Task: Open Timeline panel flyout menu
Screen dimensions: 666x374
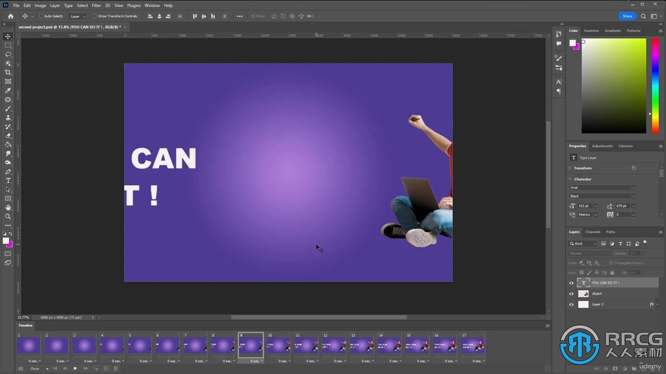Action: (x=547, y=326)
